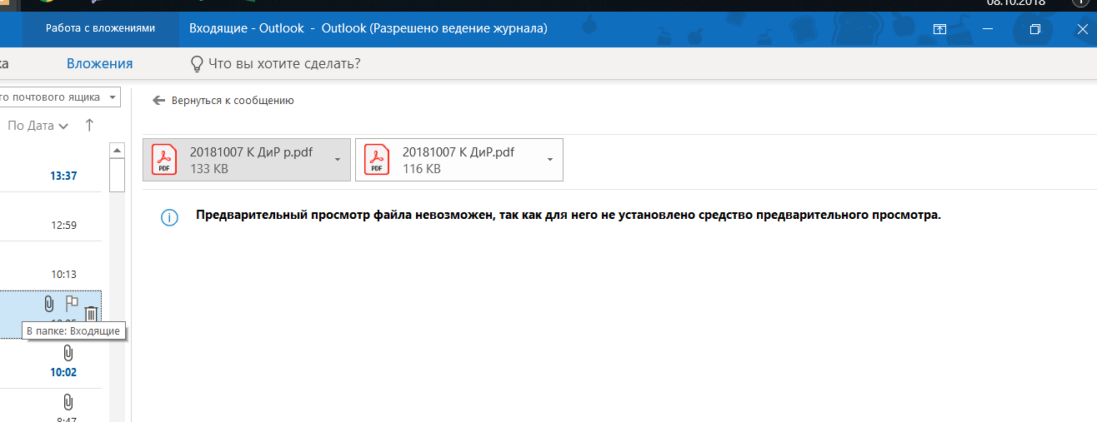Open dropdown arrow of 116 KB attachment
The width and height of the screenshot is (1097, 422).
[x=550, y=159]
